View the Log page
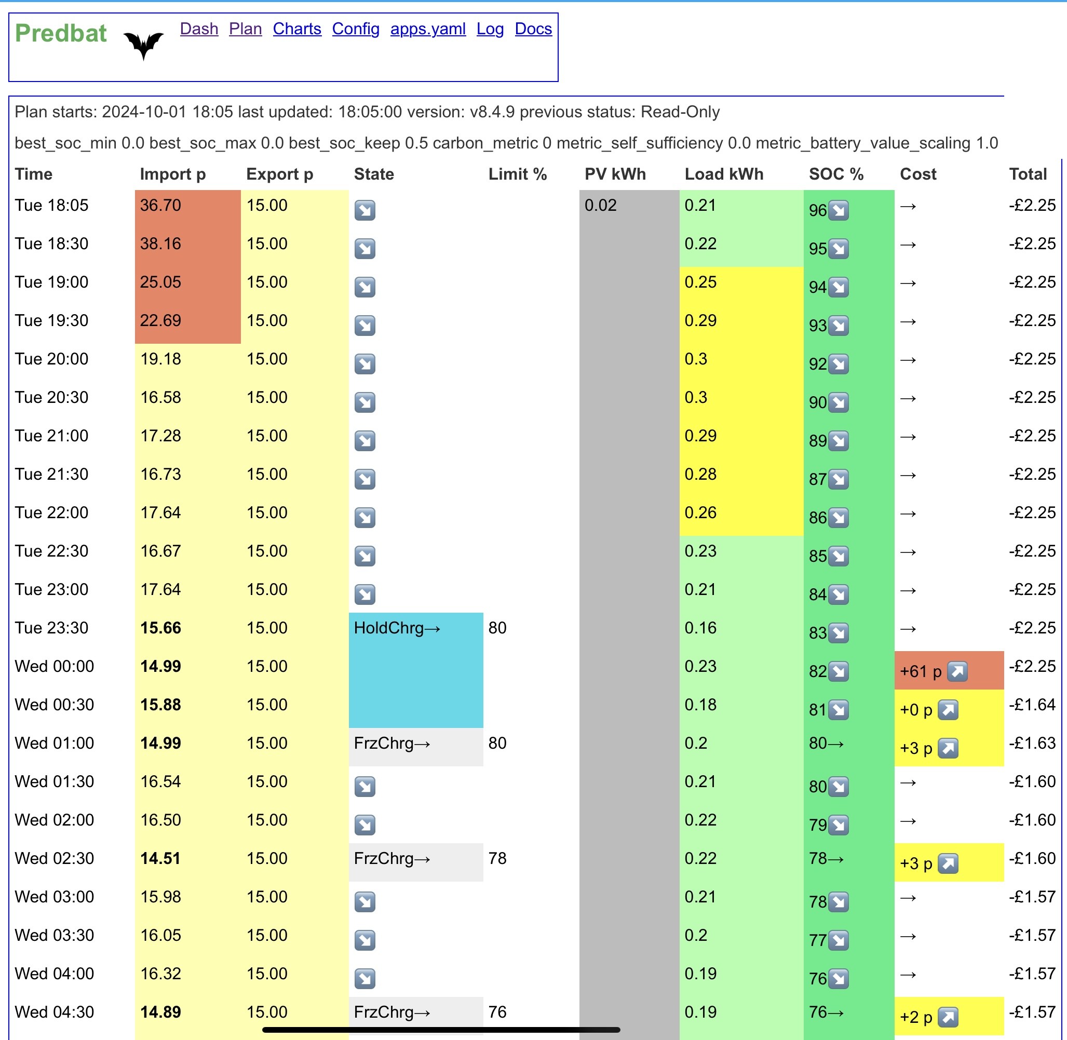Viewport: 1067px width, 1040px height. point(490,29)
